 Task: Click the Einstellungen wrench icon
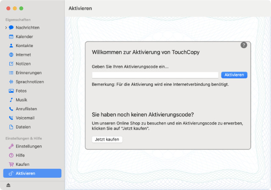pyautogui.click(x=11, y=146)
